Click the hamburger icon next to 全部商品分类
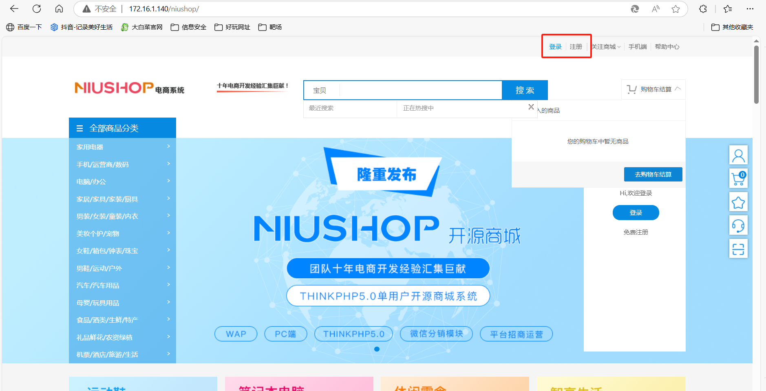Viewport: 766px width, 391px height. coord(79,128)
